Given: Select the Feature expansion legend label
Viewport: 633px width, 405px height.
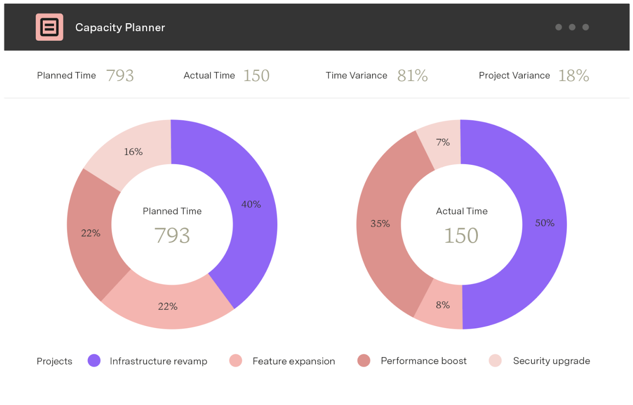Looking at the screenshot, I should pyautogui.click(x=294, y=361).
